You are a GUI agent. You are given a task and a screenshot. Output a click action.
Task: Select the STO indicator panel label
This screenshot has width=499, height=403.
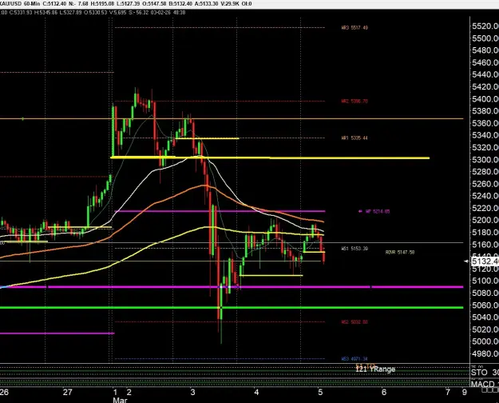point(479,373)
